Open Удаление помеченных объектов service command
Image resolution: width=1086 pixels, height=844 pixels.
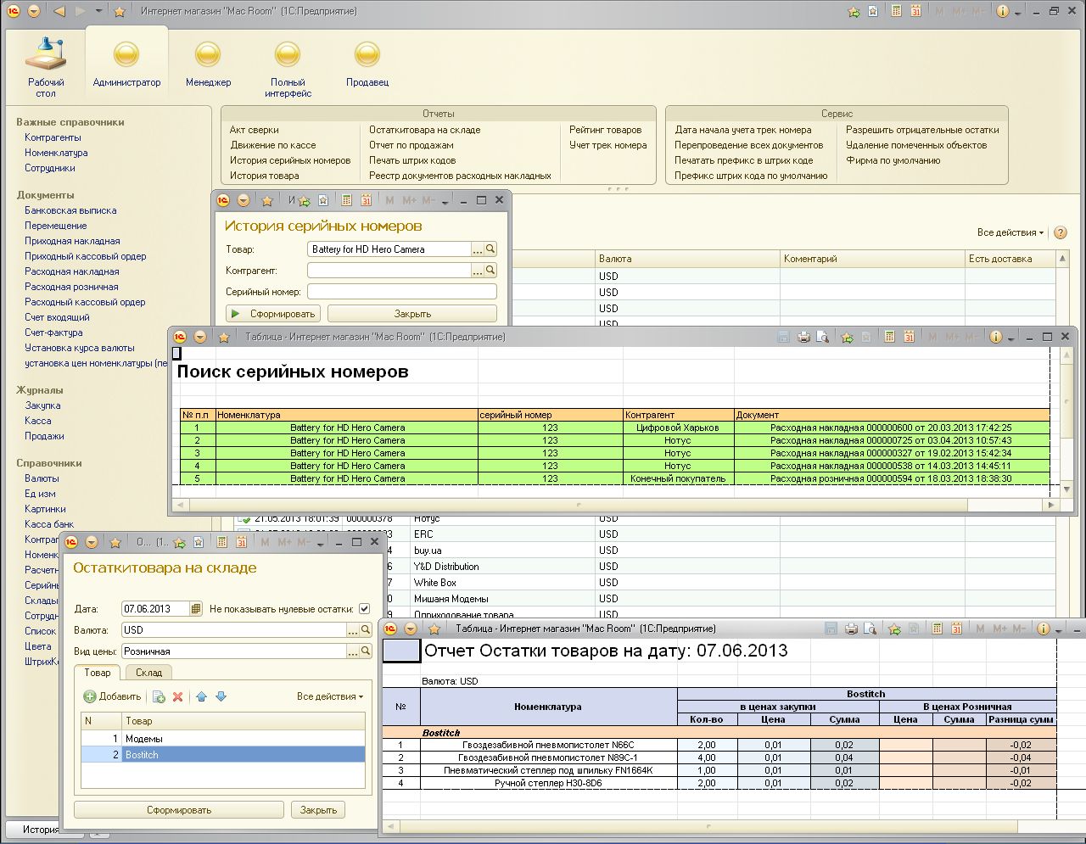pos(916,145)
